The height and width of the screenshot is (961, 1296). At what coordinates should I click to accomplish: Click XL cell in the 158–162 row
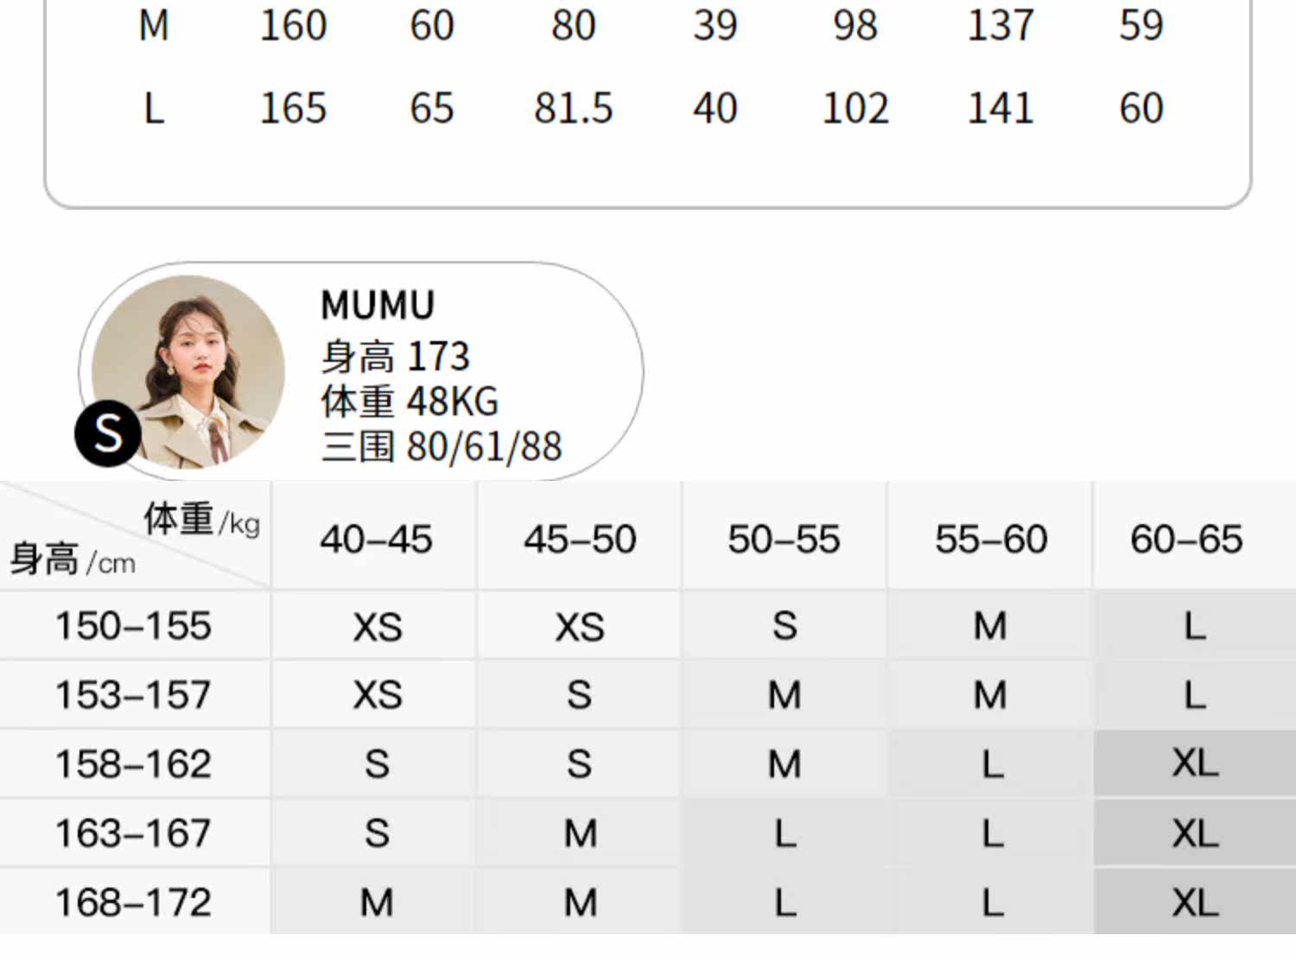coord(1195,763)
